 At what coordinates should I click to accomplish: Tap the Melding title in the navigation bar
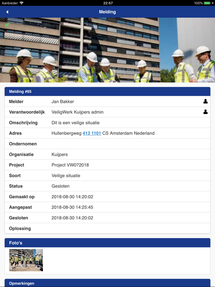coord(107,12)
